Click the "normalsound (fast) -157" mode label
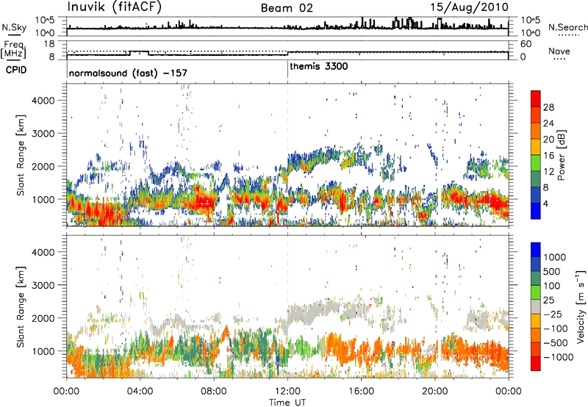The image size is (588, 407). coord(128,73)
